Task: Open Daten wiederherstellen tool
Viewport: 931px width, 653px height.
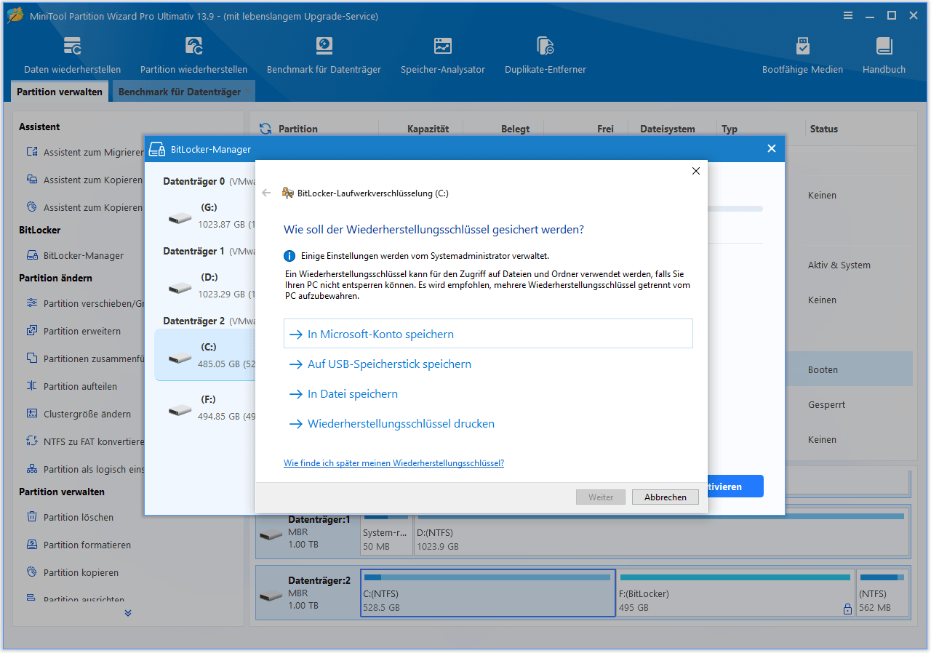Action: 72,55
